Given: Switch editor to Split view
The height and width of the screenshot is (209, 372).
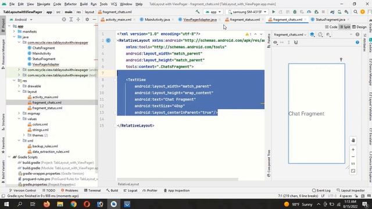Looking at the screenshot, I should click(x=345, y=27).
